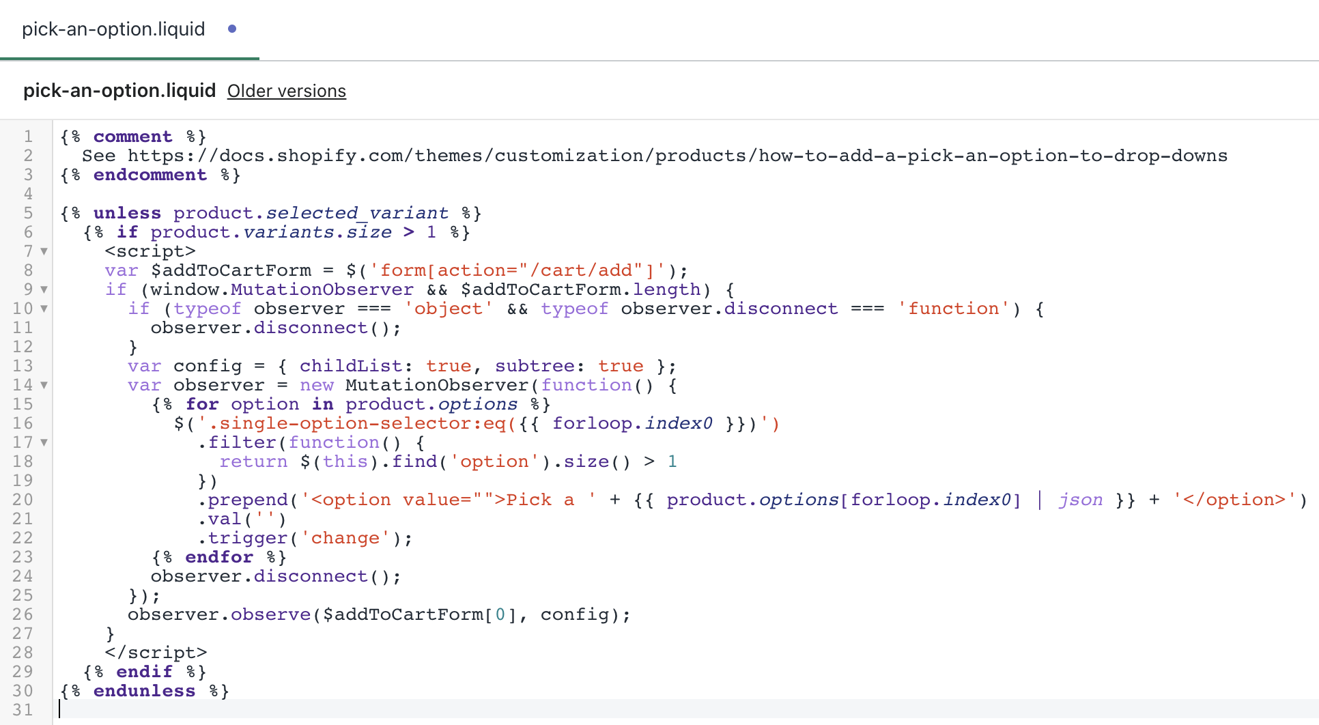Click 'product.options' in the for loop on line 15

click(431, 404)
